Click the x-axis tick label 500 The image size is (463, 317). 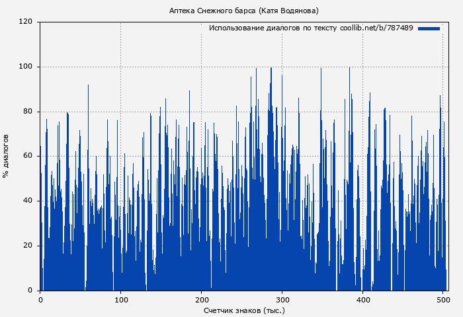(444, 300)
